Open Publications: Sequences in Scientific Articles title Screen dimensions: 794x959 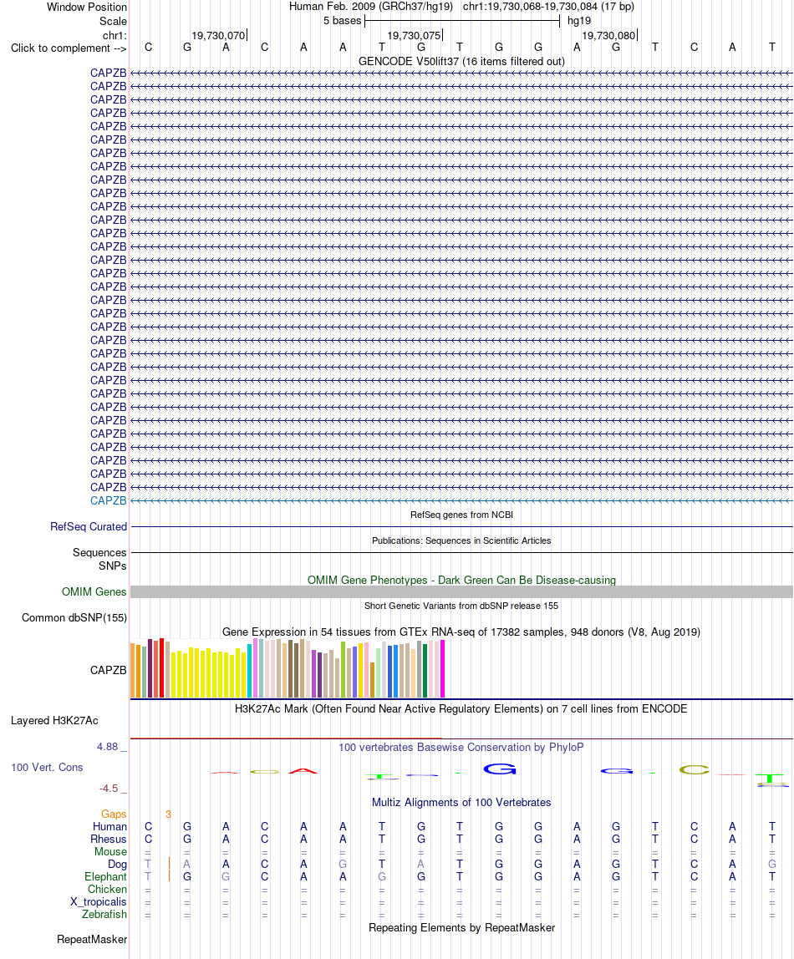461,540
